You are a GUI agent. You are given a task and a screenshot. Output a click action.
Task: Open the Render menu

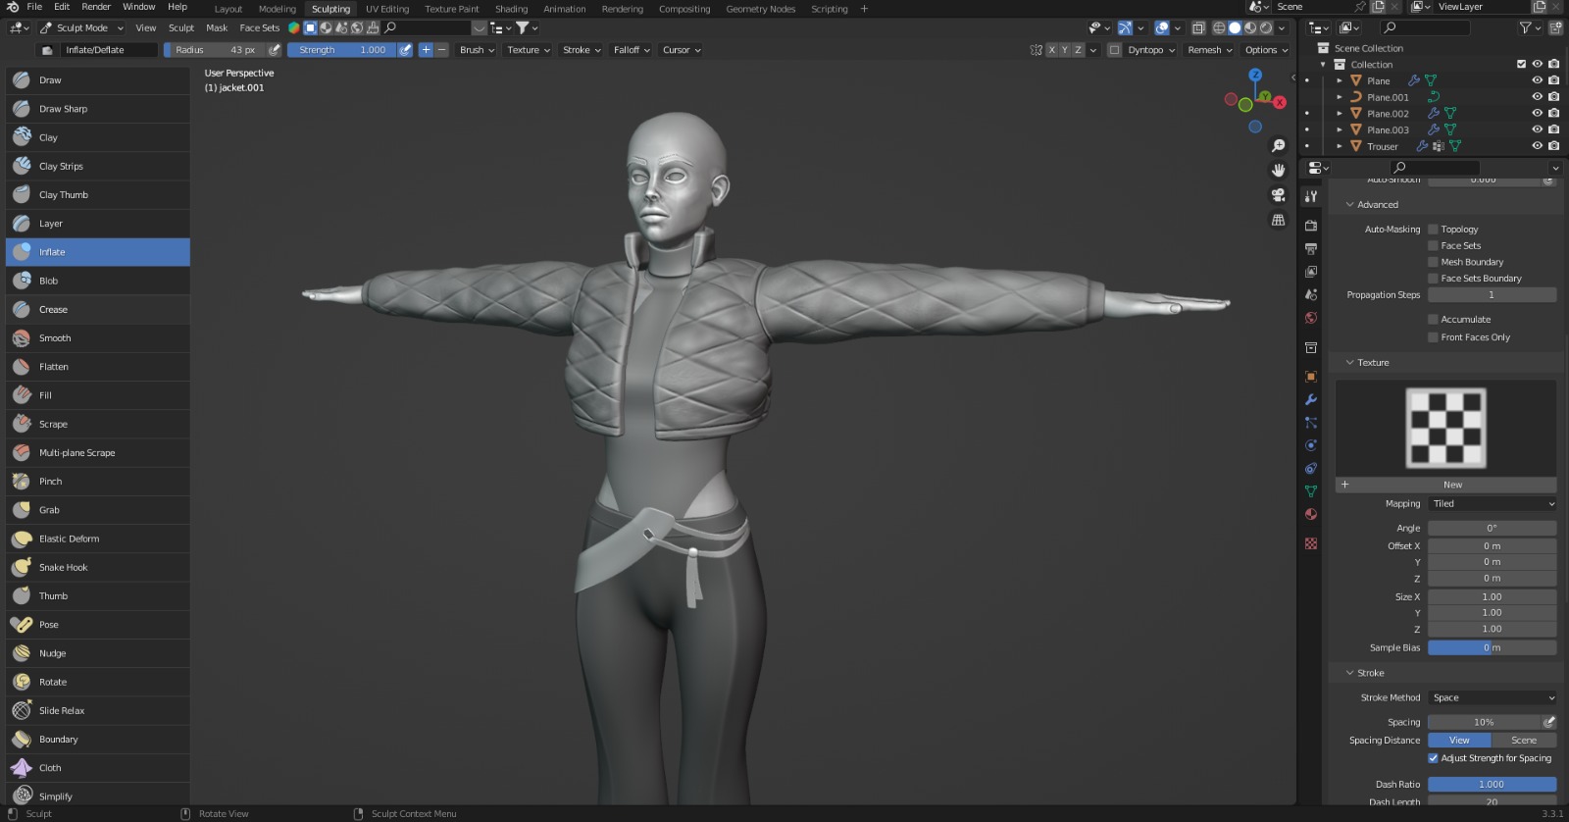[96, 7]
